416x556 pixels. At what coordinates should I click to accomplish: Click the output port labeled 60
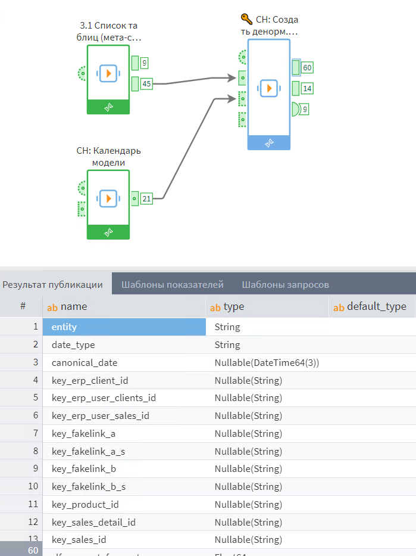296,68
